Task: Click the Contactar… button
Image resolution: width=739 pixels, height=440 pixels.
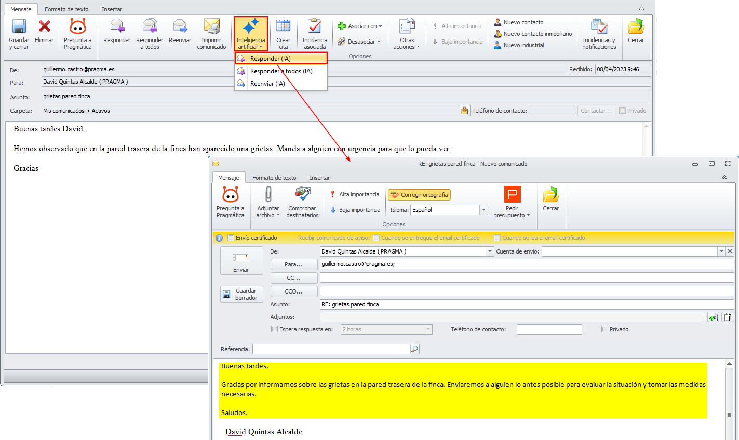Action: (596, 111)
